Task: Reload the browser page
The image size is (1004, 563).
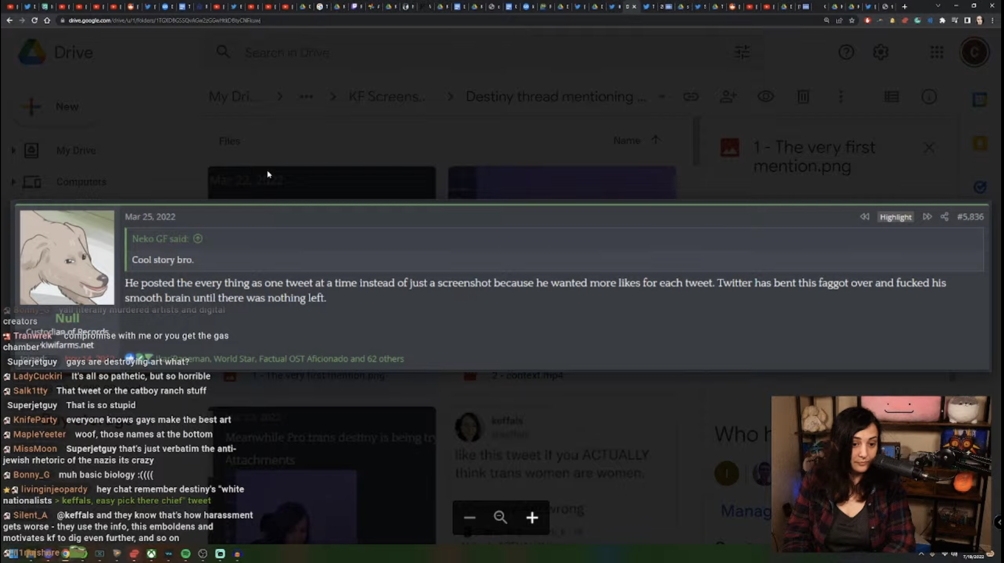Action: tap(34, 20)
